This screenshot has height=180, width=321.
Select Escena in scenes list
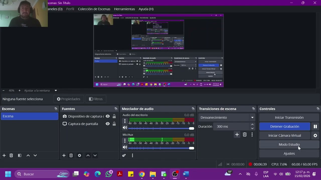[x=29, y=116]
